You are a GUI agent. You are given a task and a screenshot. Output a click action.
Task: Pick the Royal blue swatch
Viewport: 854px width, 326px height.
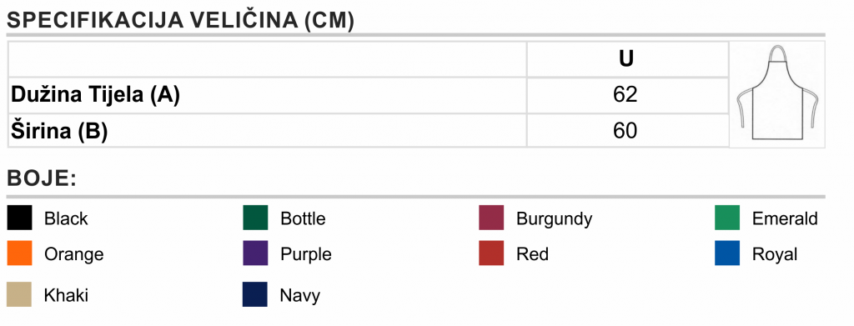tap(727, 253)
